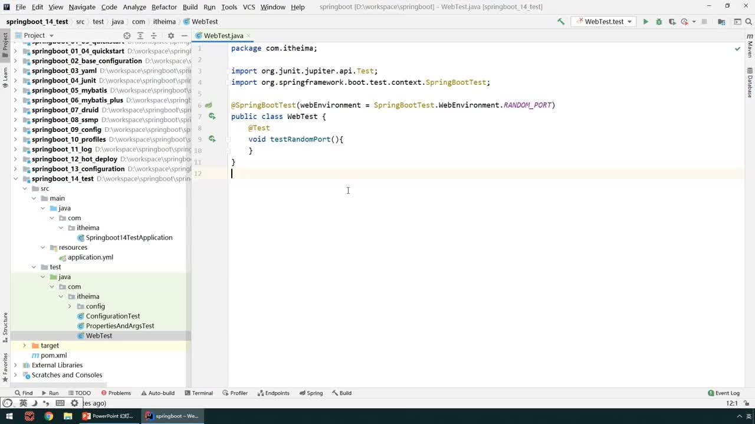755x424 pixels.
Task: Open dropdown arrow next to profiler run icon
Action: [692, 22]
